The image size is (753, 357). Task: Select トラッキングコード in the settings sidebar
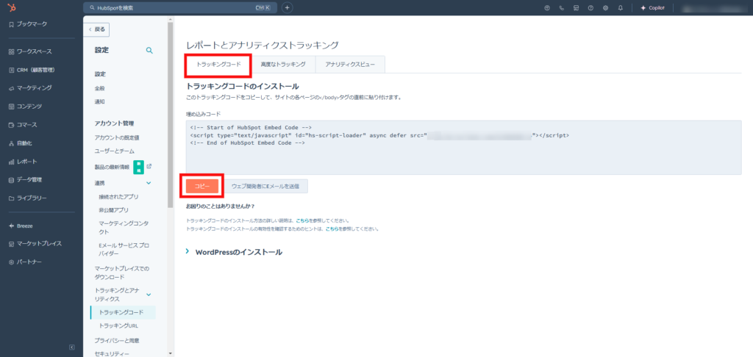(x=123, y=312)
